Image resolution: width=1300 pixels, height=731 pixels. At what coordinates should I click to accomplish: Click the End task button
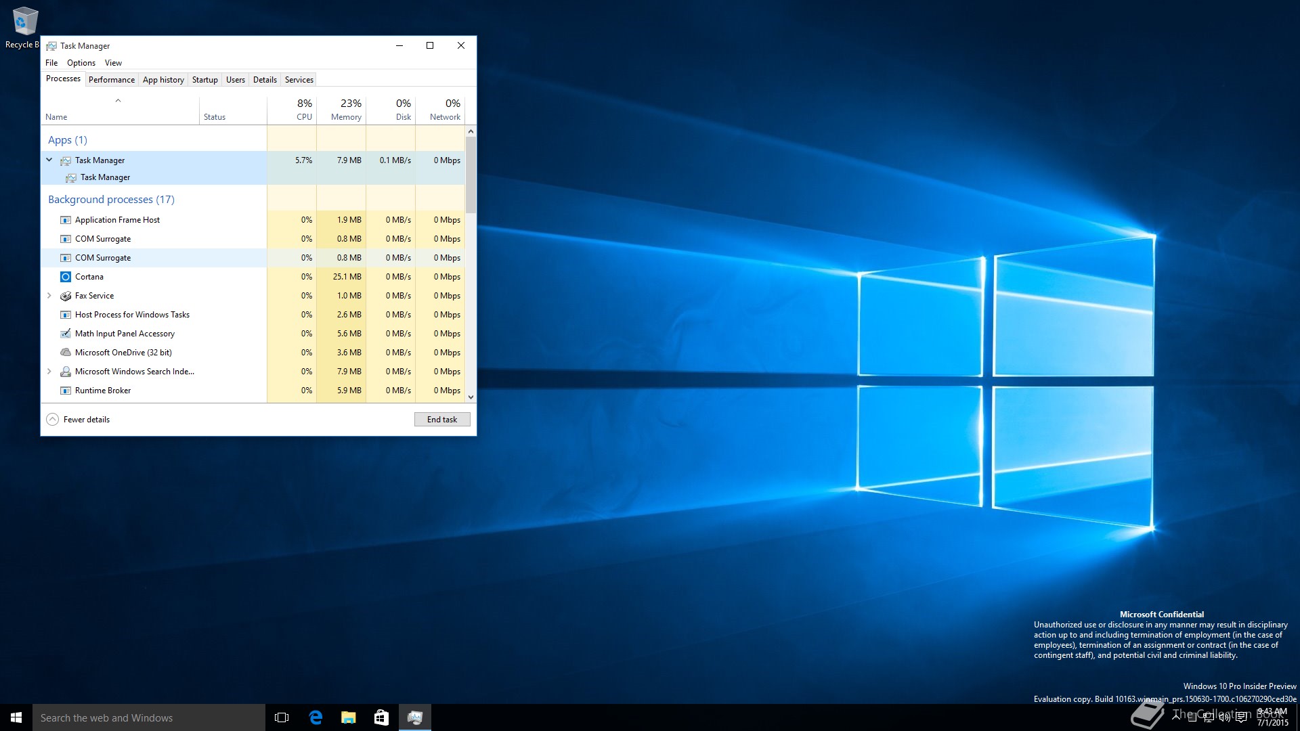coord(442,420)
